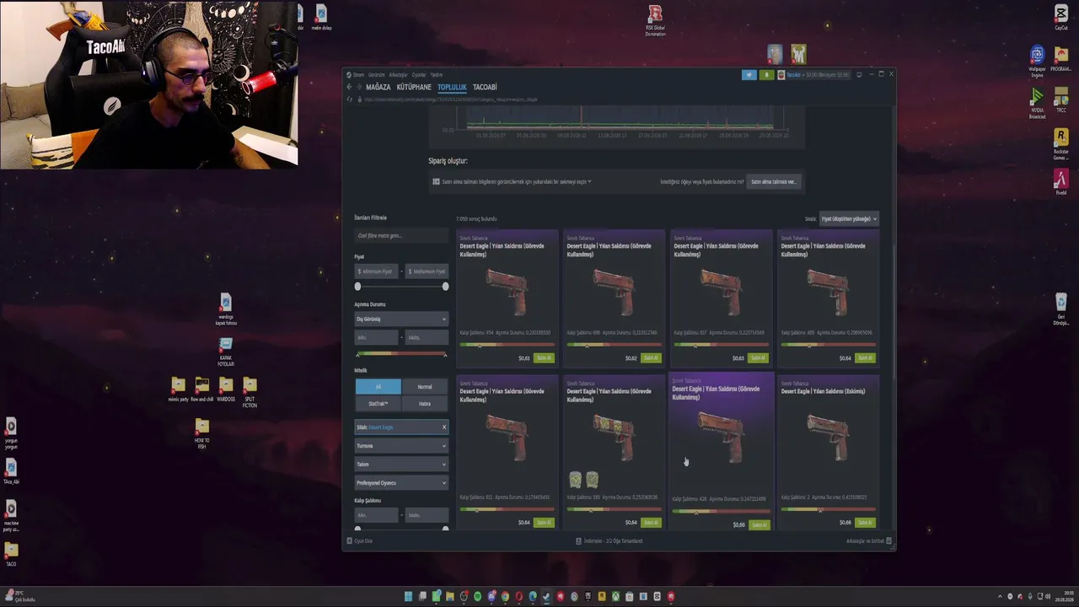Select the StatTrak quality filter

coord(378,404)
